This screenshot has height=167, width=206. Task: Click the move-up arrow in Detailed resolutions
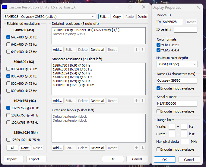point(137,50)
